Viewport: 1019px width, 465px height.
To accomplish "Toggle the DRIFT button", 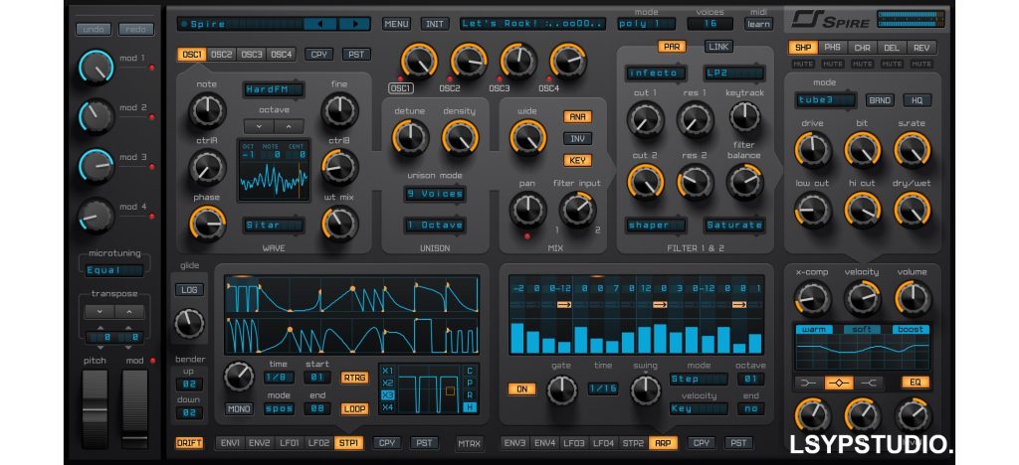I will pyautogui.click(x=189, y=443).
